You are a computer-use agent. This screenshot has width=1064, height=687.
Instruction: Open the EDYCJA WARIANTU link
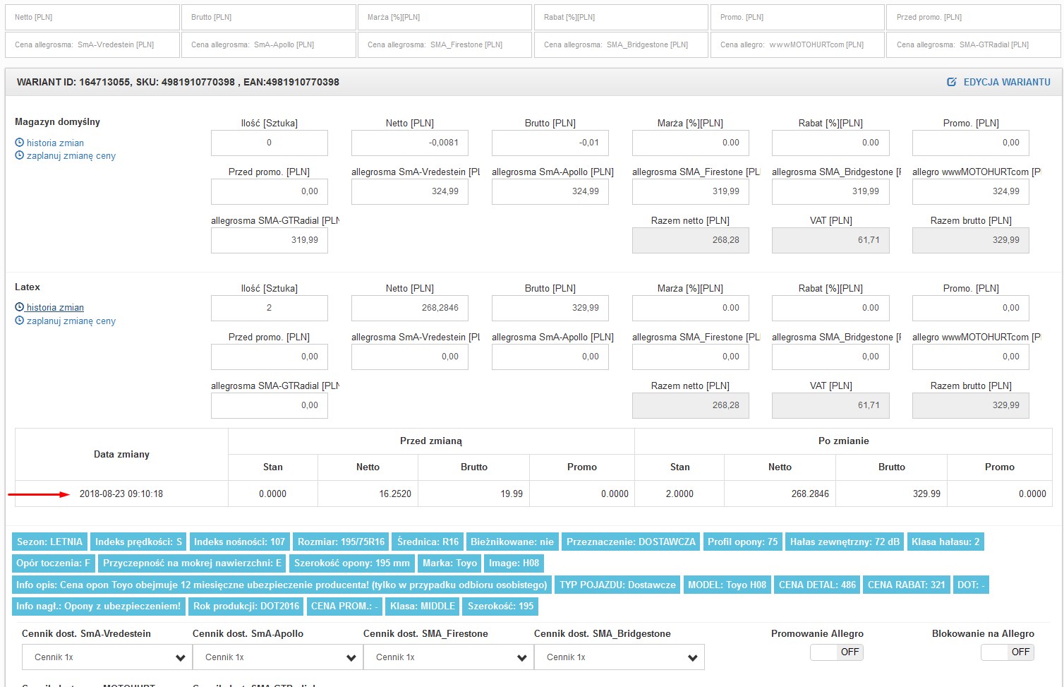click(1006, 82)
